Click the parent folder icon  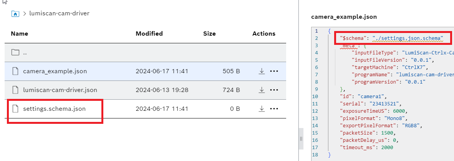coord(15,53)
